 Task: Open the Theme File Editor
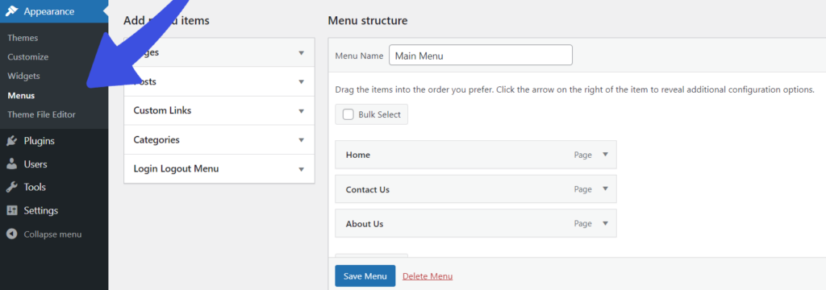tap(42, 114)
